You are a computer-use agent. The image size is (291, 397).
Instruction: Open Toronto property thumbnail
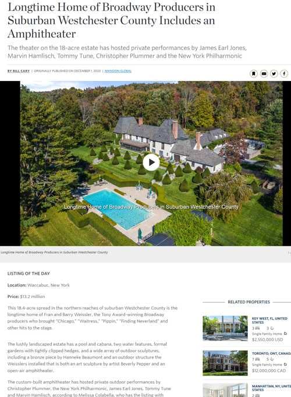225,363
